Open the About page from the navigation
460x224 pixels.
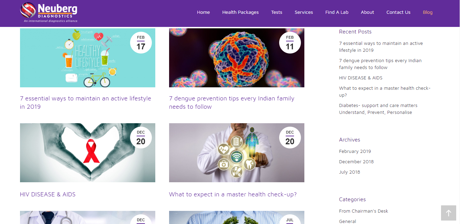pyautogui.click(x=367, y=12)
